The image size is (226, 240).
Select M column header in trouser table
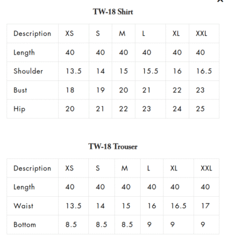click(124, 168)
